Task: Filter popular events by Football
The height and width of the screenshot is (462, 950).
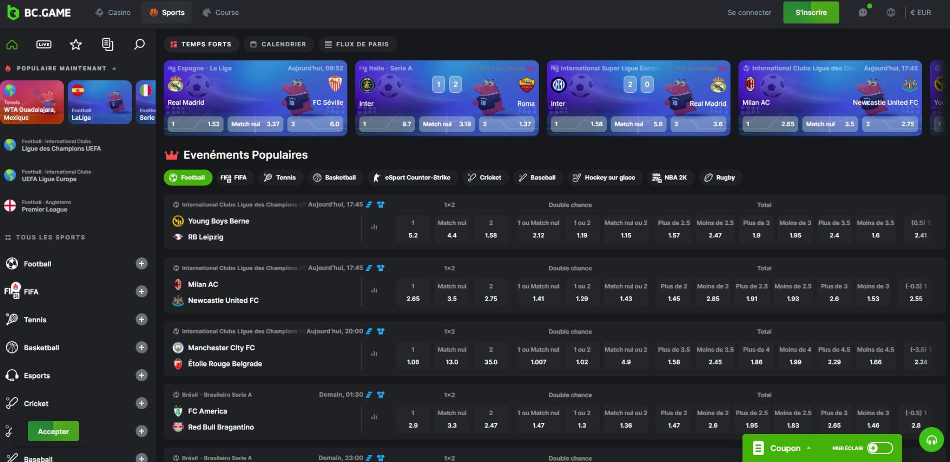Action: point(187,178)
